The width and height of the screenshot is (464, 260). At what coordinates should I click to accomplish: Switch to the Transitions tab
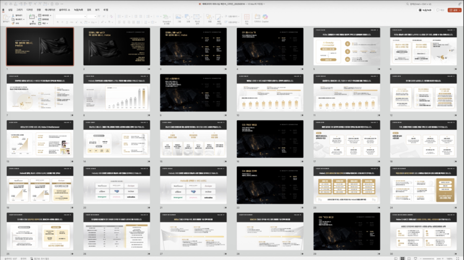(39, 10)
